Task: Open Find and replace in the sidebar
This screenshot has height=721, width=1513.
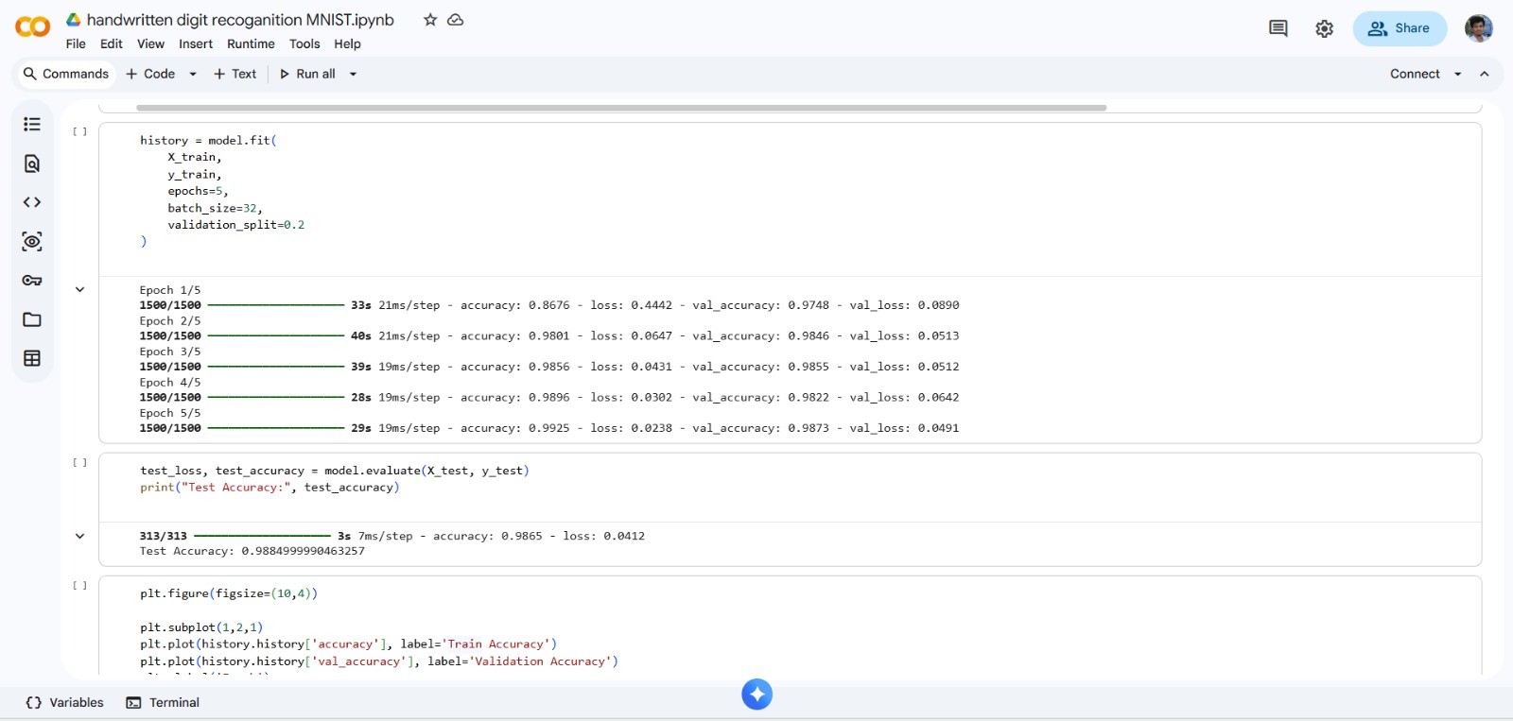Action: [32, 163]
